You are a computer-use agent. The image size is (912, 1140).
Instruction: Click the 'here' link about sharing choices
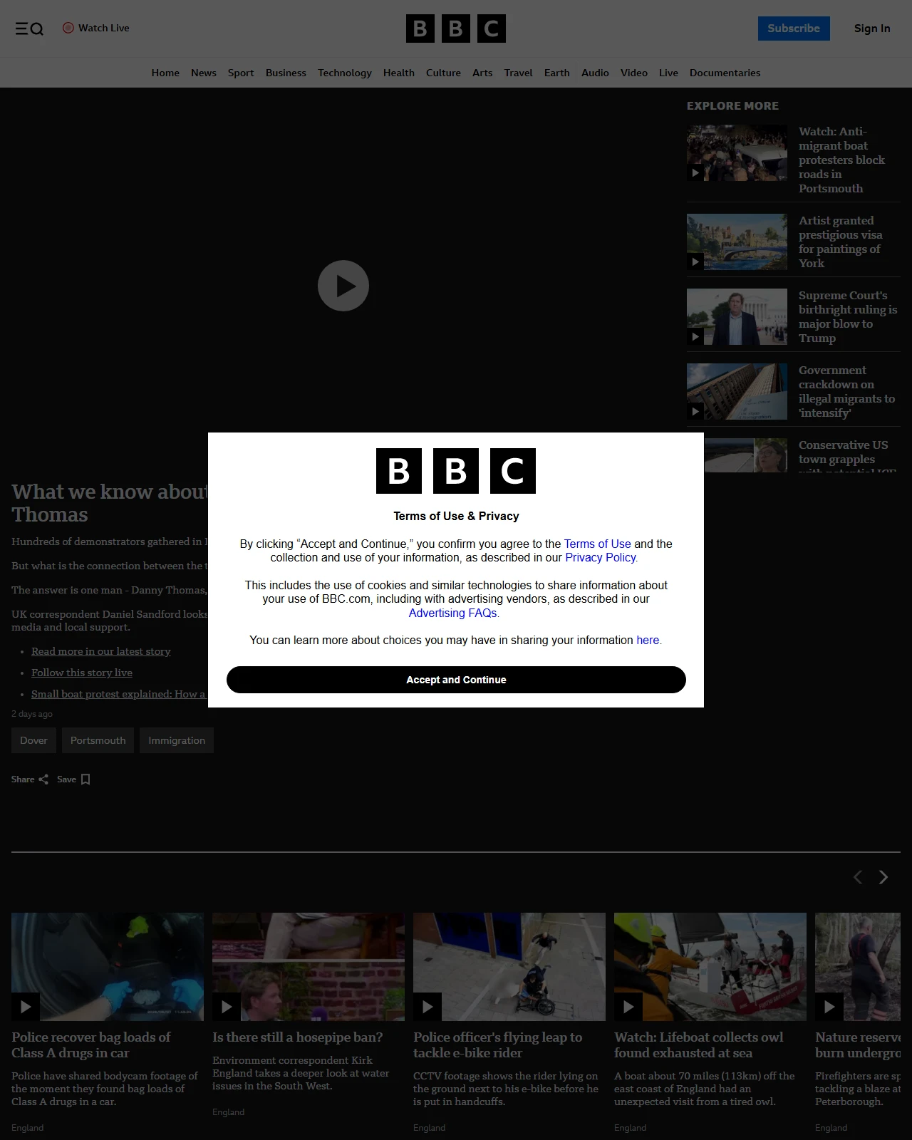pos(648,640)
